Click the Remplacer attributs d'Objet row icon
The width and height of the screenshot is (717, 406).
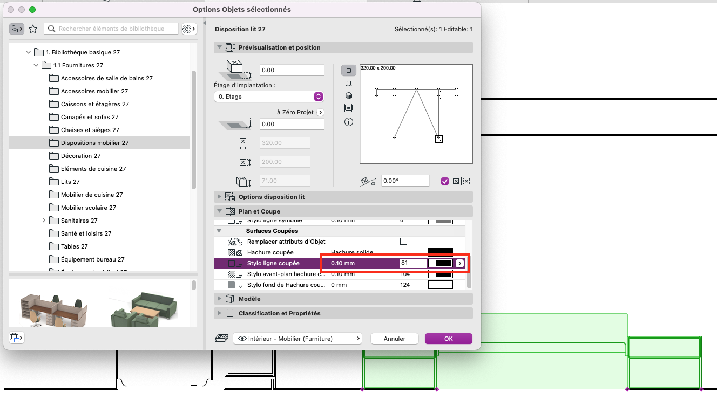pos(234,242)
